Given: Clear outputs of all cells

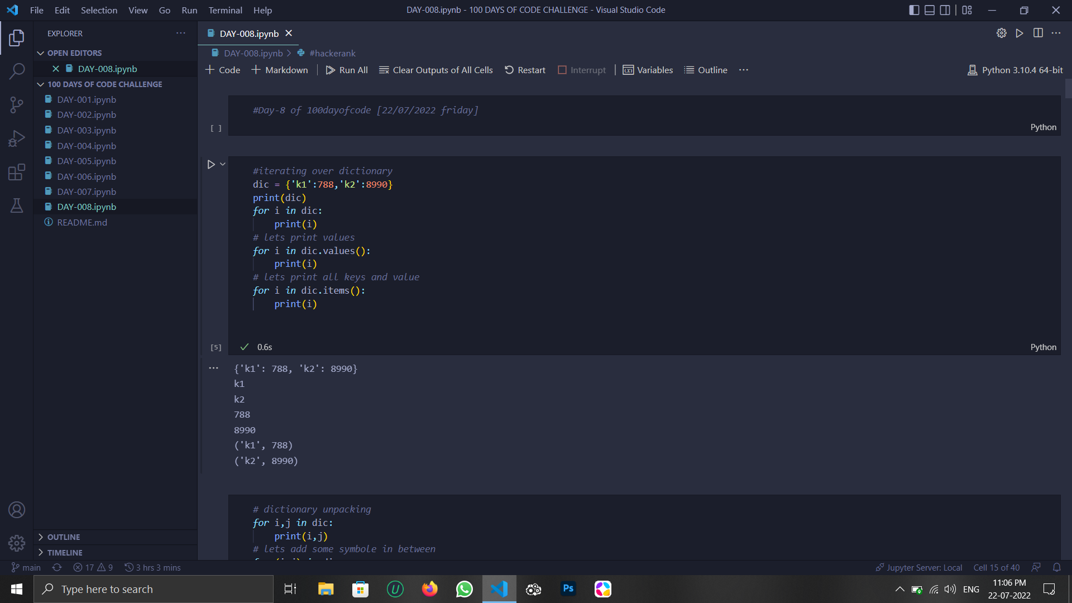Looking at the screenshot, I should [x=436, y=69].
